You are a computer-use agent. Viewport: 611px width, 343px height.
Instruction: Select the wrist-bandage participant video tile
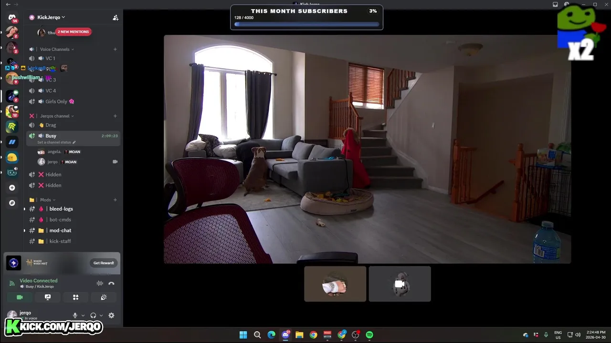click(x=335, y=284)
